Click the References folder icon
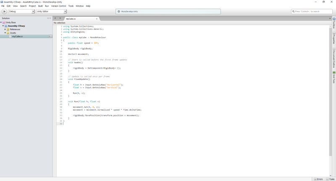 pos(8,29)
